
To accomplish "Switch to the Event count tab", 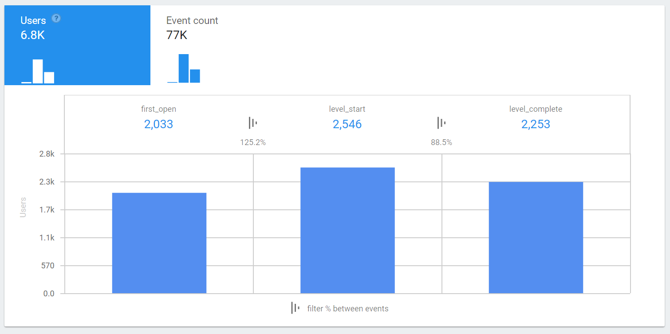I will pyautogui.click(x=192, y=28).
